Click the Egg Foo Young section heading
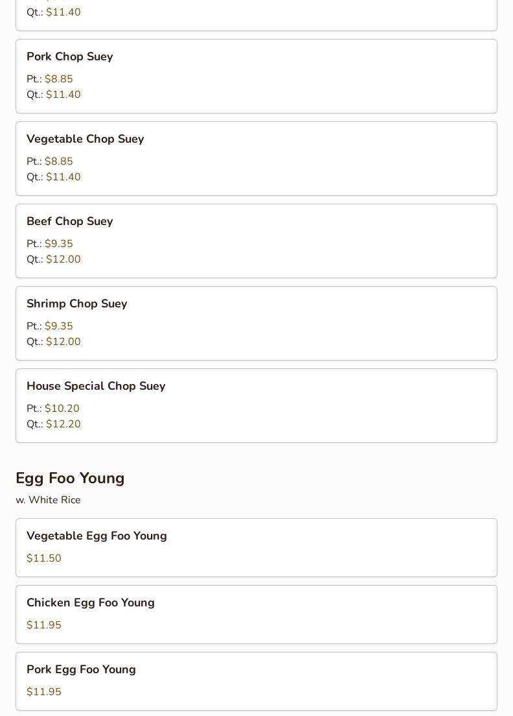513x716 pixels. [x=70, y=479]
